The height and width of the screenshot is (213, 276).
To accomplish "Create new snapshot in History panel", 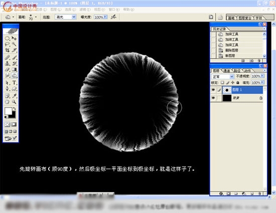I will coord(251,61).
